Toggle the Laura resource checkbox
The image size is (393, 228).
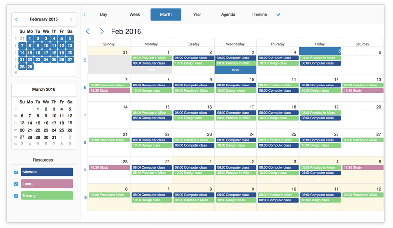[16, 184]
